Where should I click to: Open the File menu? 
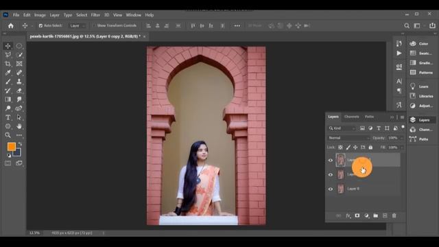(x=16, y=15)
